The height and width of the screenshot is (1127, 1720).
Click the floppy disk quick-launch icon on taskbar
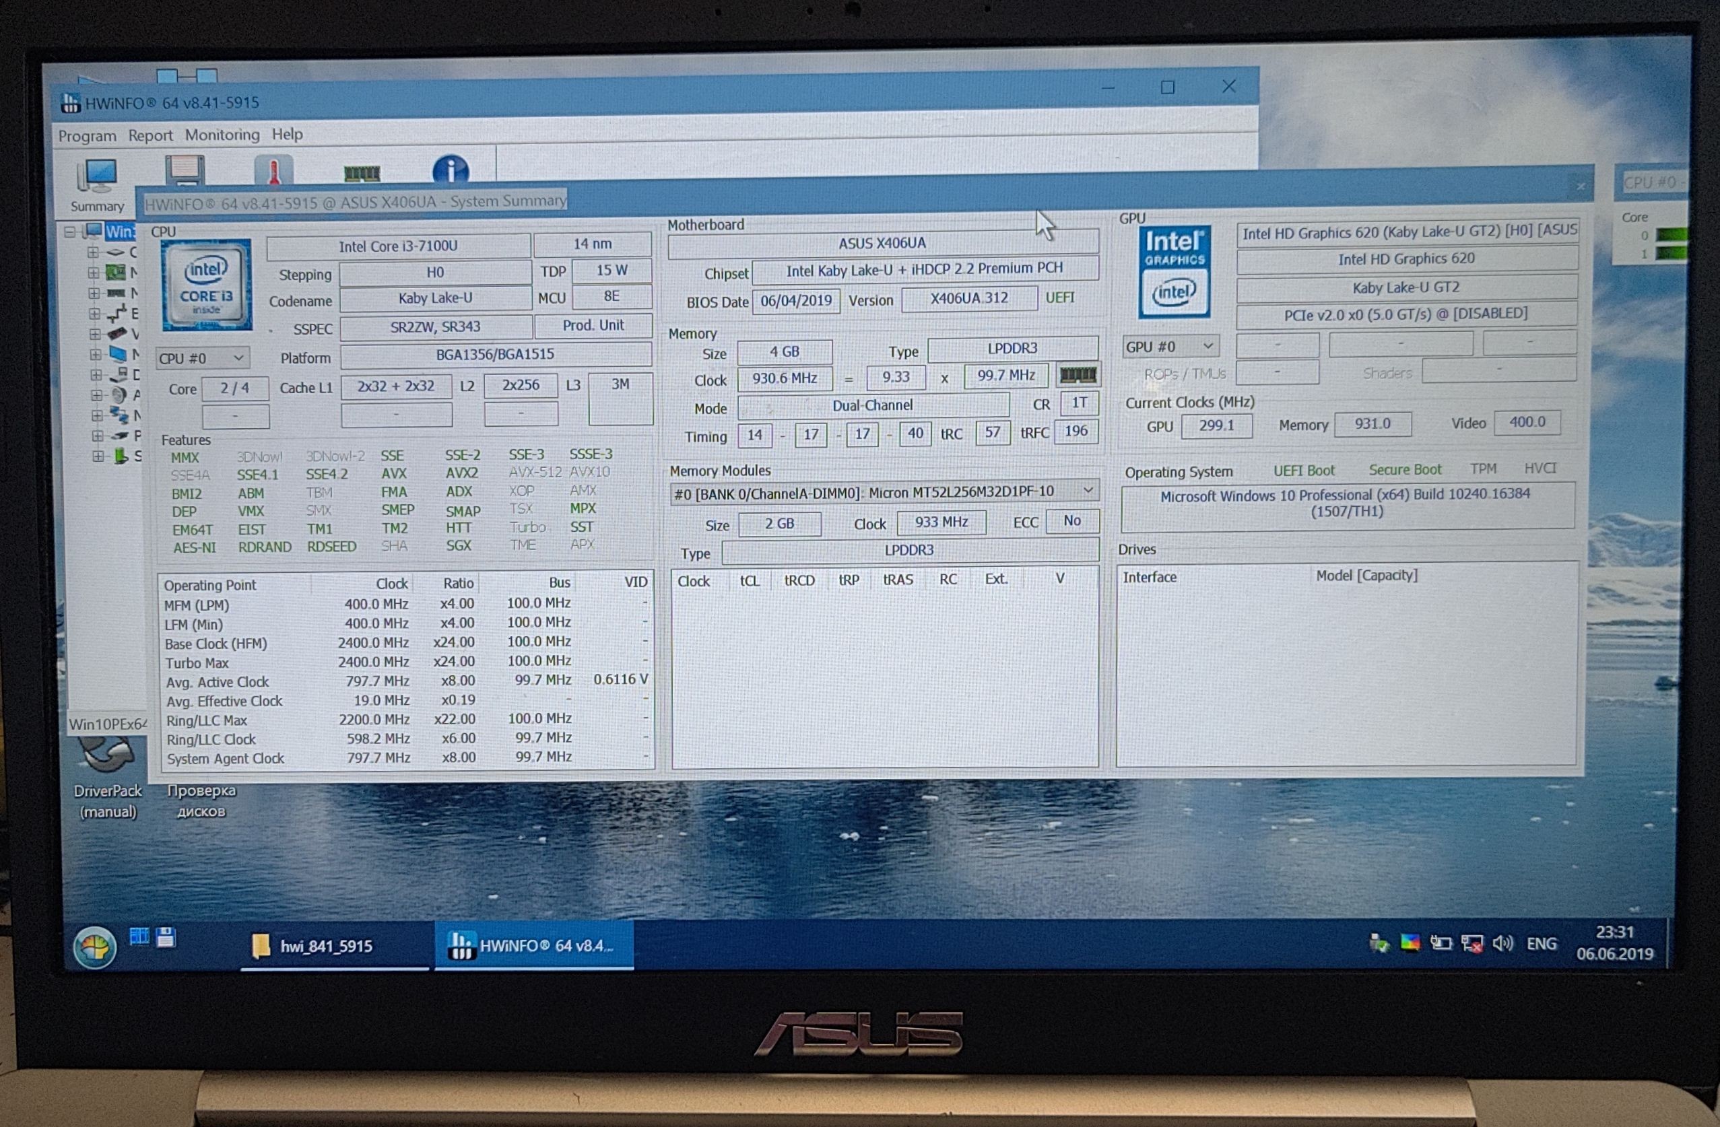(x=166, y=937)
